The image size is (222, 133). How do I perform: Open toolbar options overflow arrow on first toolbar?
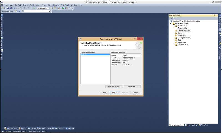[73, 9]
